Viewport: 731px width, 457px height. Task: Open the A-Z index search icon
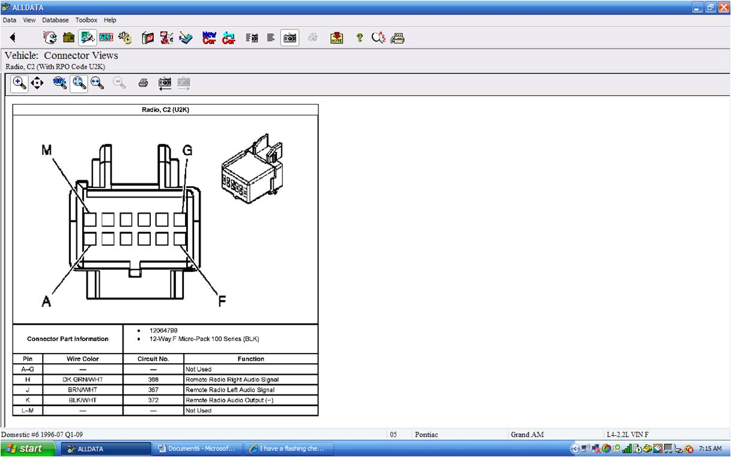click(x=377, y=37)
